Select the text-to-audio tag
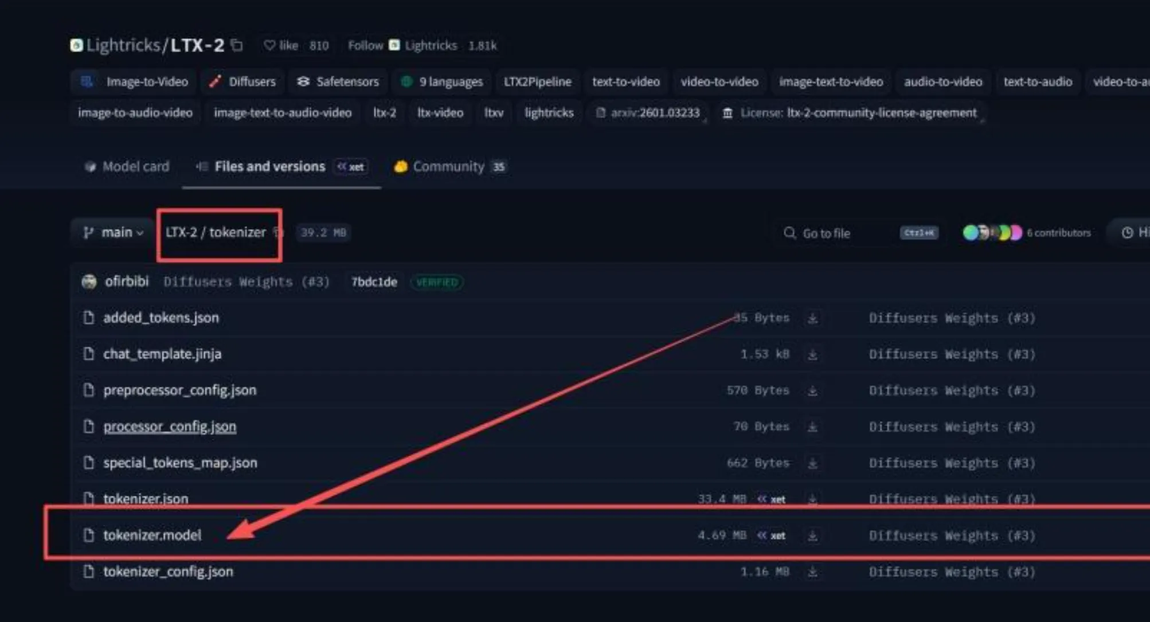The height and width of the screenshot is (622, 1150). click(x=1038, y=82)
